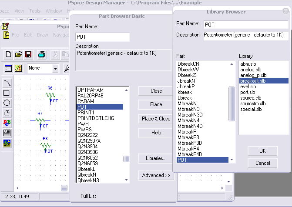Select MbreakN in Library Browser part list
The width and height of the screenshot is (292, 207).
tap(187, 103)
